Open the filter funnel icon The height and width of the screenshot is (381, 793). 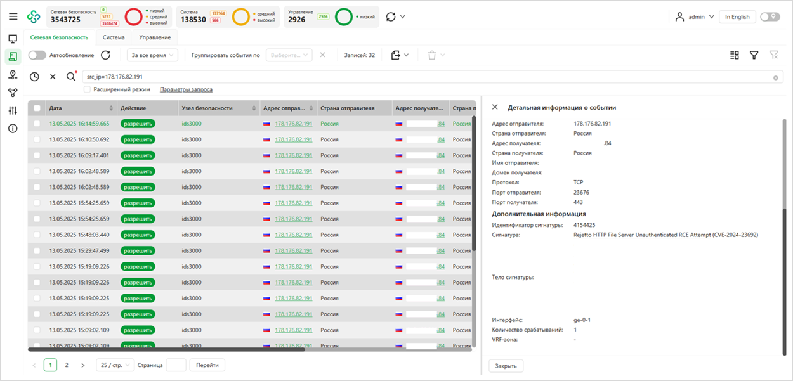(x=754, y=55)
